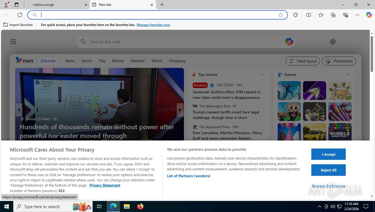Open File Explorer from the taskbar
Image resolution: width=375 pixels, height=212 pixels.
pos(127,206)
